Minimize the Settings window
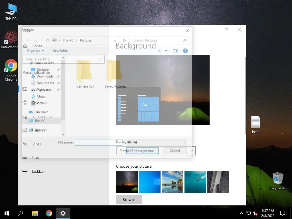 [x=213, y=30]
